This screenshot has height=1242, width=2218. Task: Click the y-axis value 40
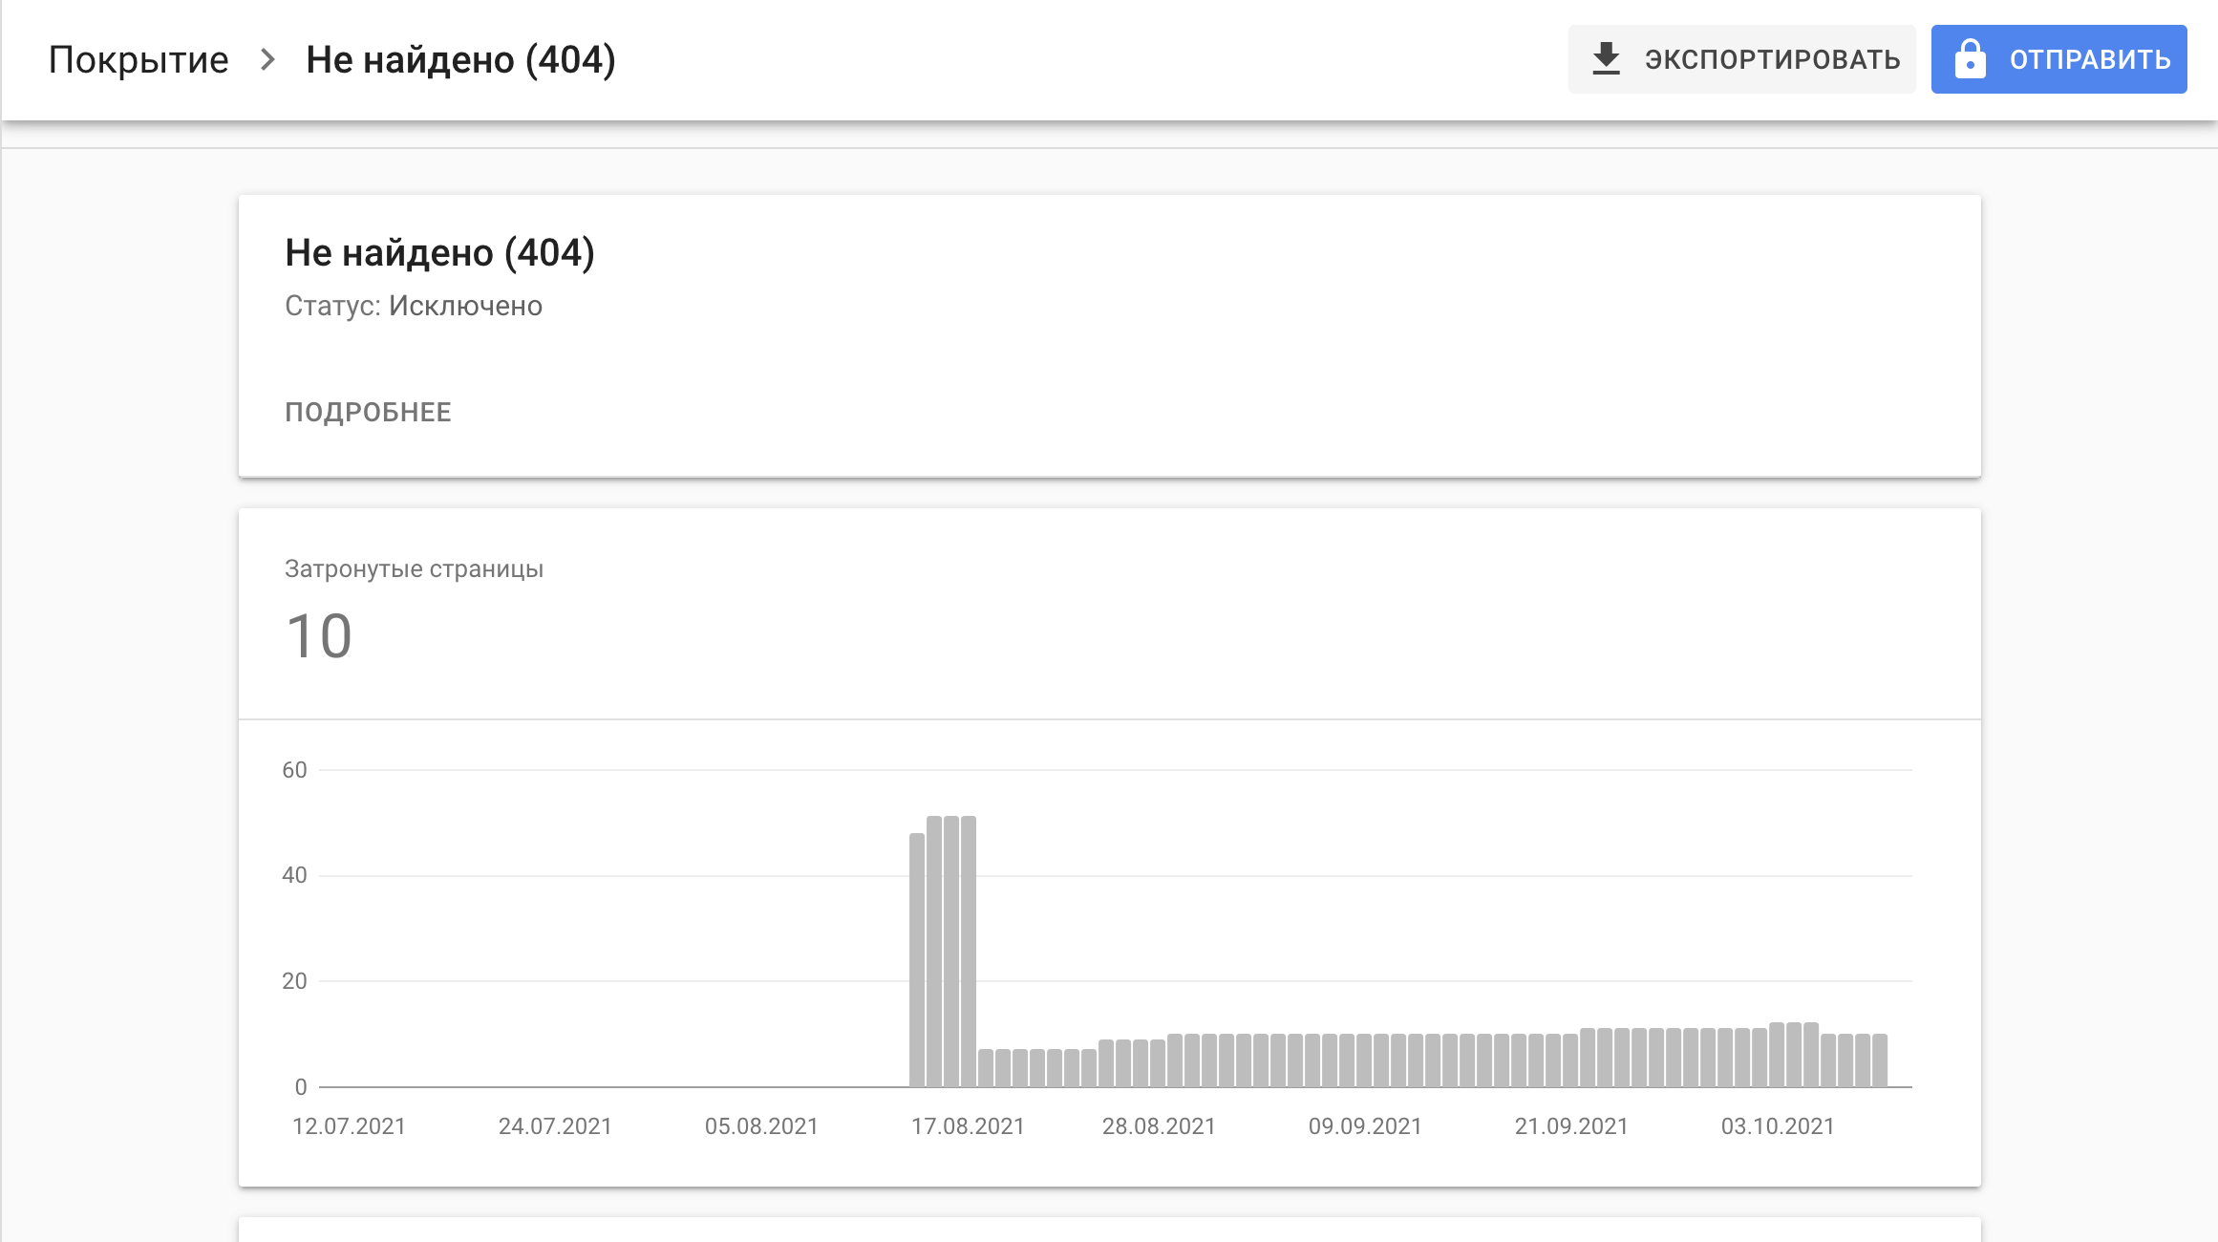coord(294,875)
